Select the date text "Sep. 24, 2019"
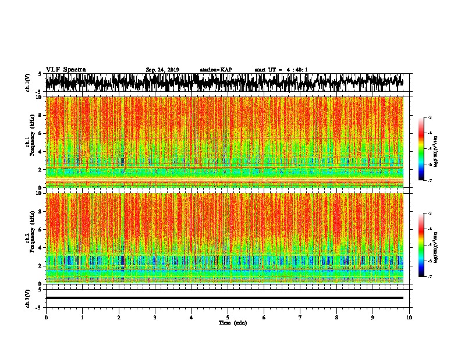 pyautogui.click(x=162, y=70)
